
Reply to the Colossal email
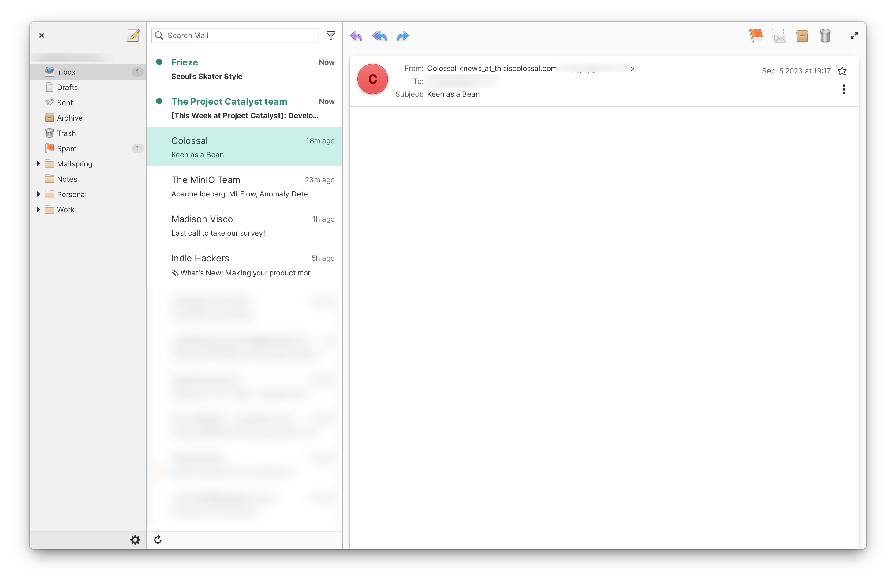coord(356,36)
